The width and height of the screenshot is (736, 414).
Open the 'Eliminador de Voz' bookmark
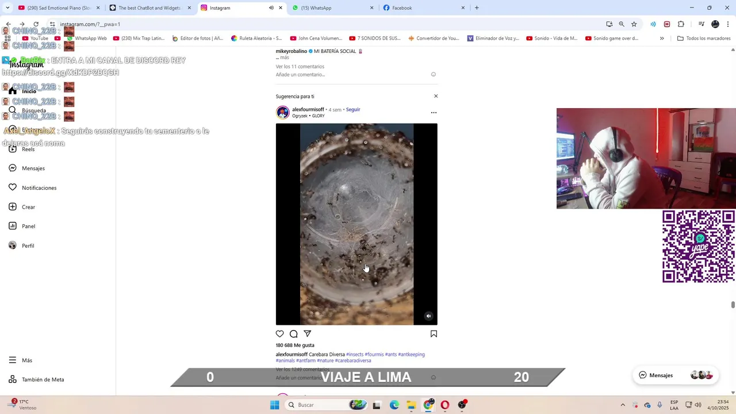click(493, 39)
